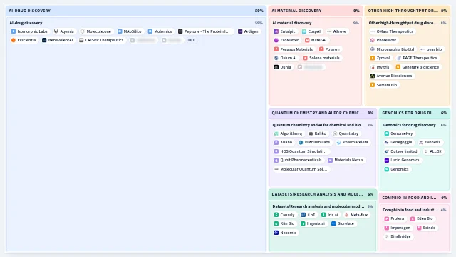The height and width of the screenshot is (257, 456).
Task: Select the Molomics company chip
Action: (160, 31)
